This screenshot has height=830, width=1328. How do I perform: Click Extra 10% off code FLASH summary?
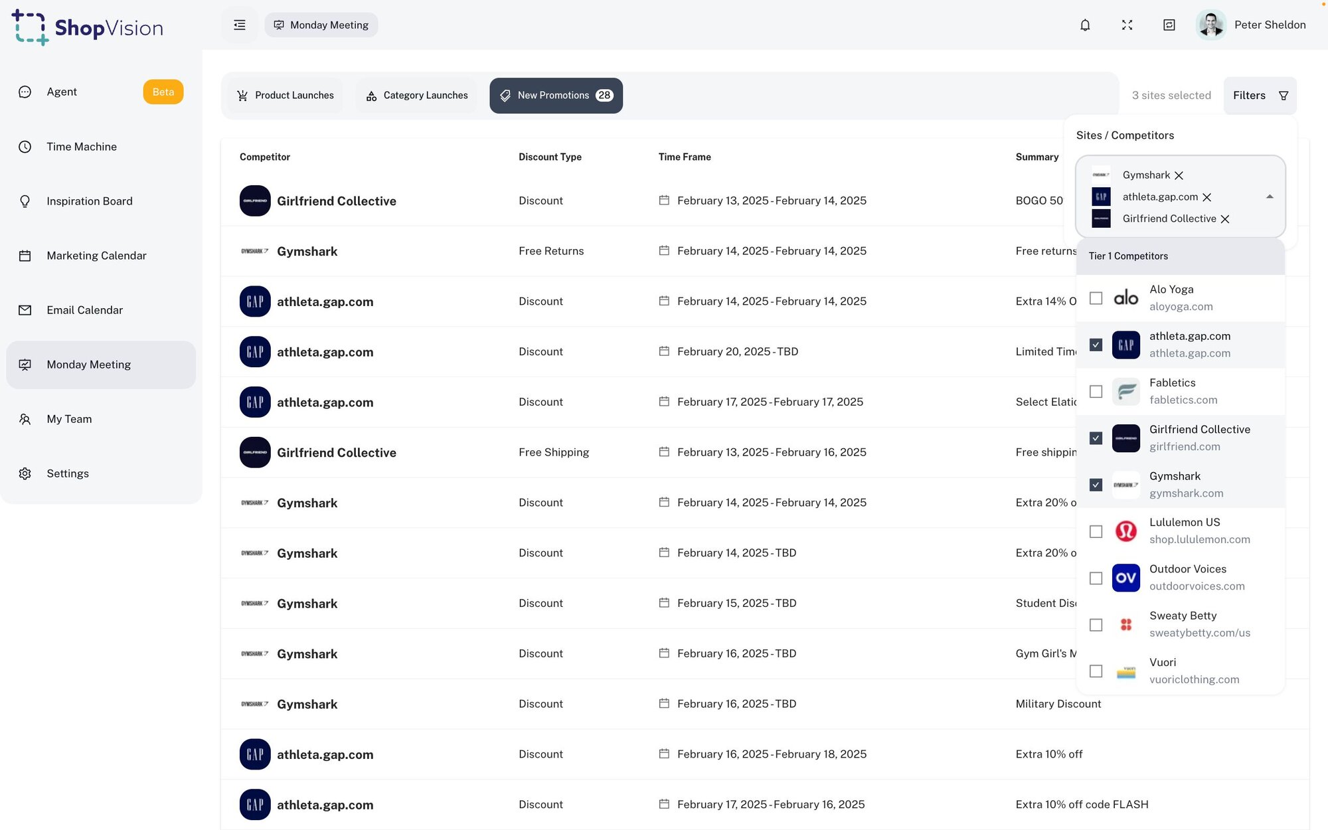click(x=1082, y=805)
